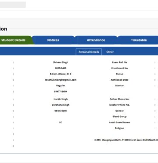This screenshot has height=163, width=158.
Task: Select the Regular value
Action: point(61,85)
